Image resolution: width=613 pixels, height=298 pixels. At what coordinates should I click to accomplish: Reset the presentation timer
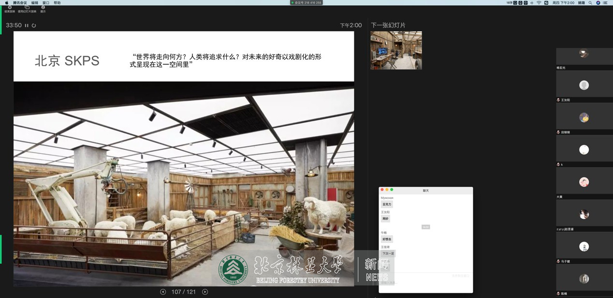[34, 26]
